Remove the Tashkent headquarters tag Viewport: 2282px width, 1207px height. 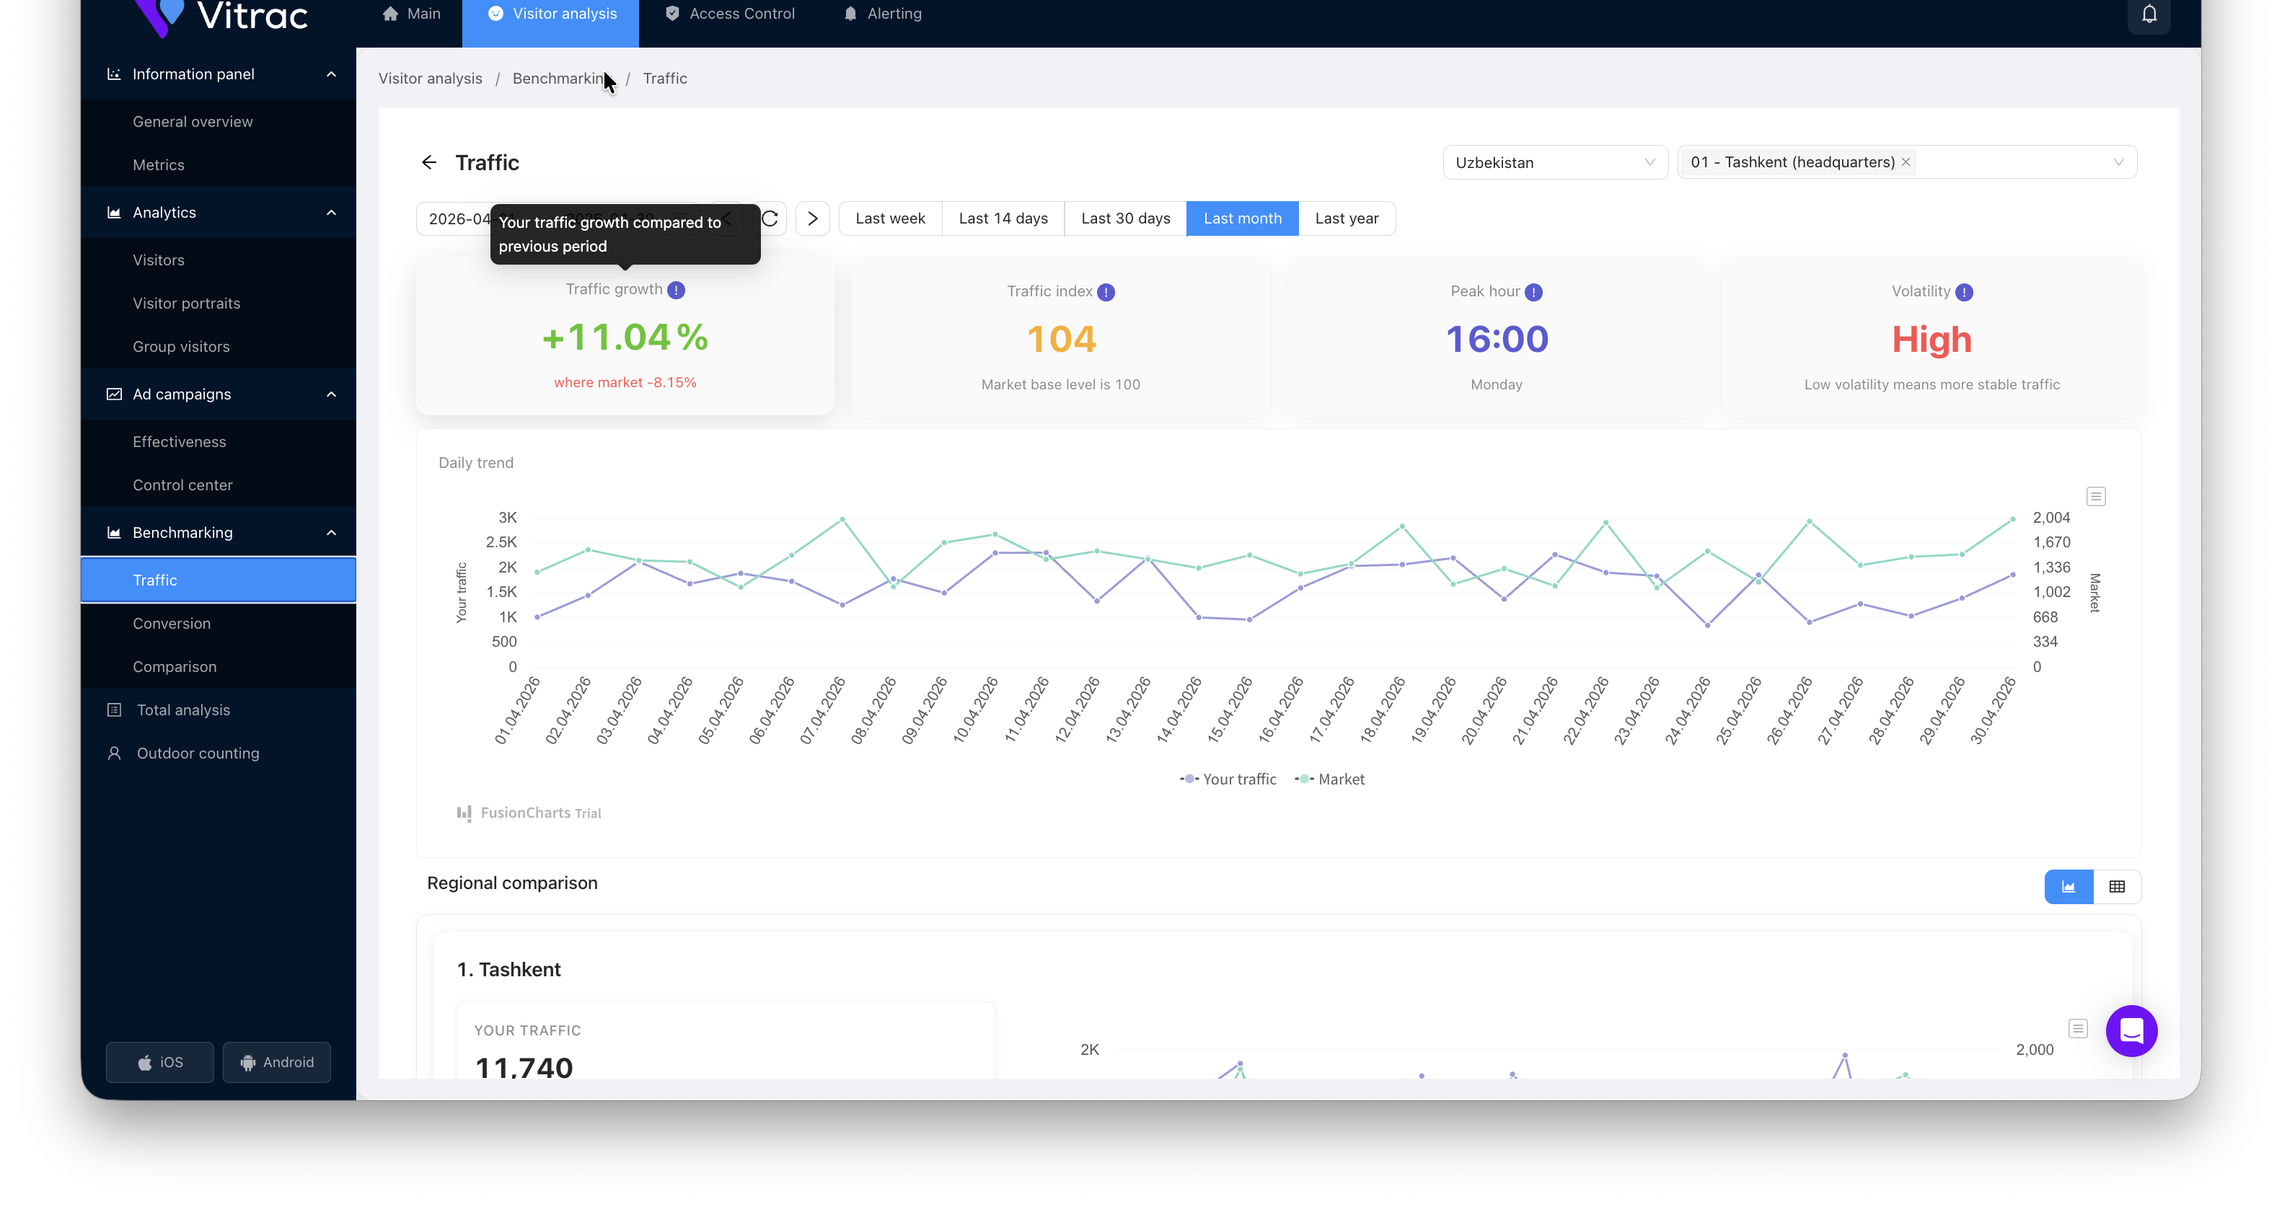[x=1906, y=162]
